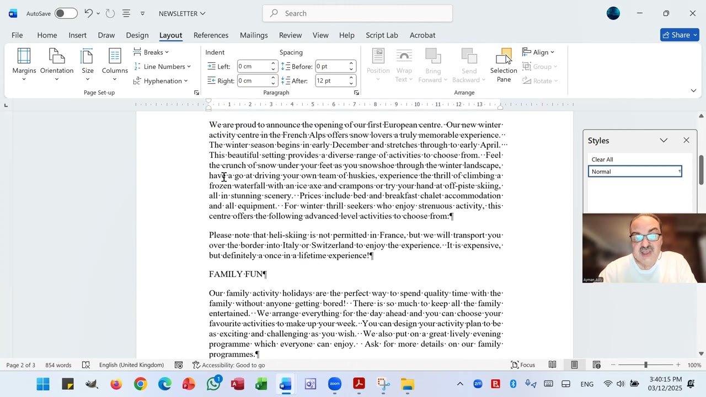Open Excel from the taskbar
Image resolution: width=706 pixels, height=397 pixels.
261,384
